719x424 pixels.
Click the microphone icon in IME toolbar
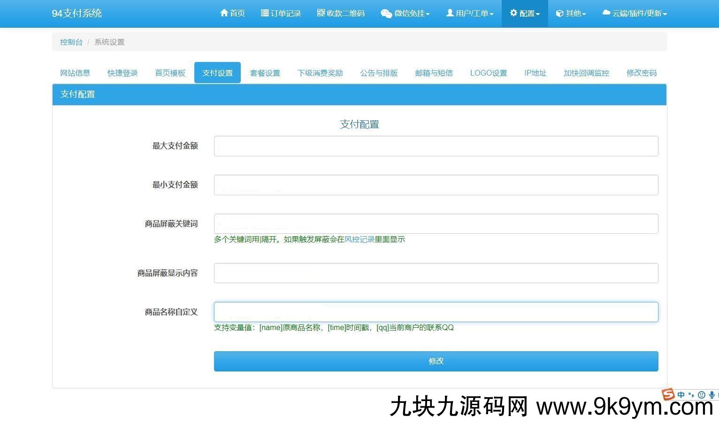click(712, 395)
